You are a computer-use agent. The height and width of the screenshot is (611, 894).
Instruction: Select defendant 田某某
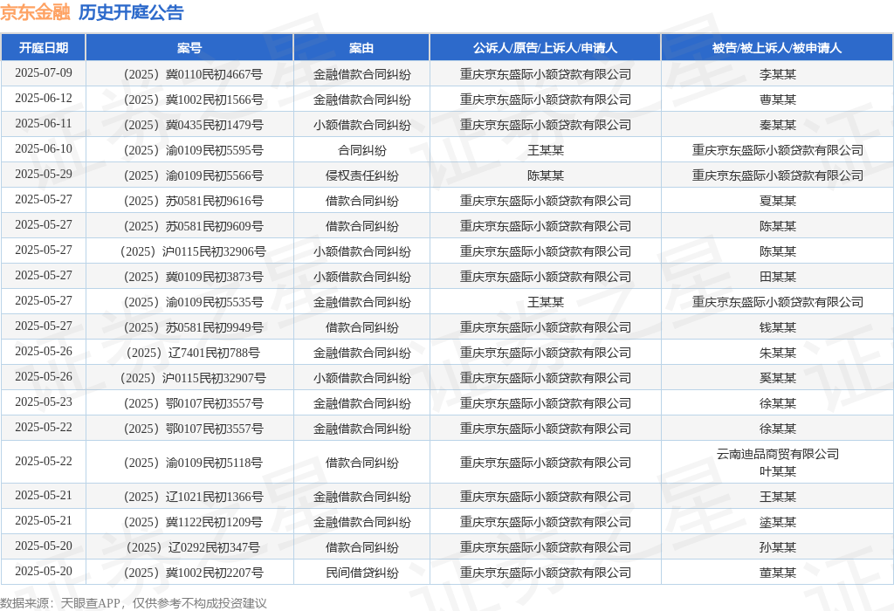tap(777, 277)
